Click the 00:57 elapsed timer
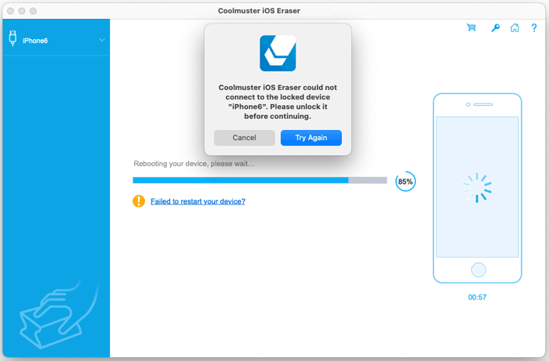The width and height of the screenshot is (549, 361). 477,298
